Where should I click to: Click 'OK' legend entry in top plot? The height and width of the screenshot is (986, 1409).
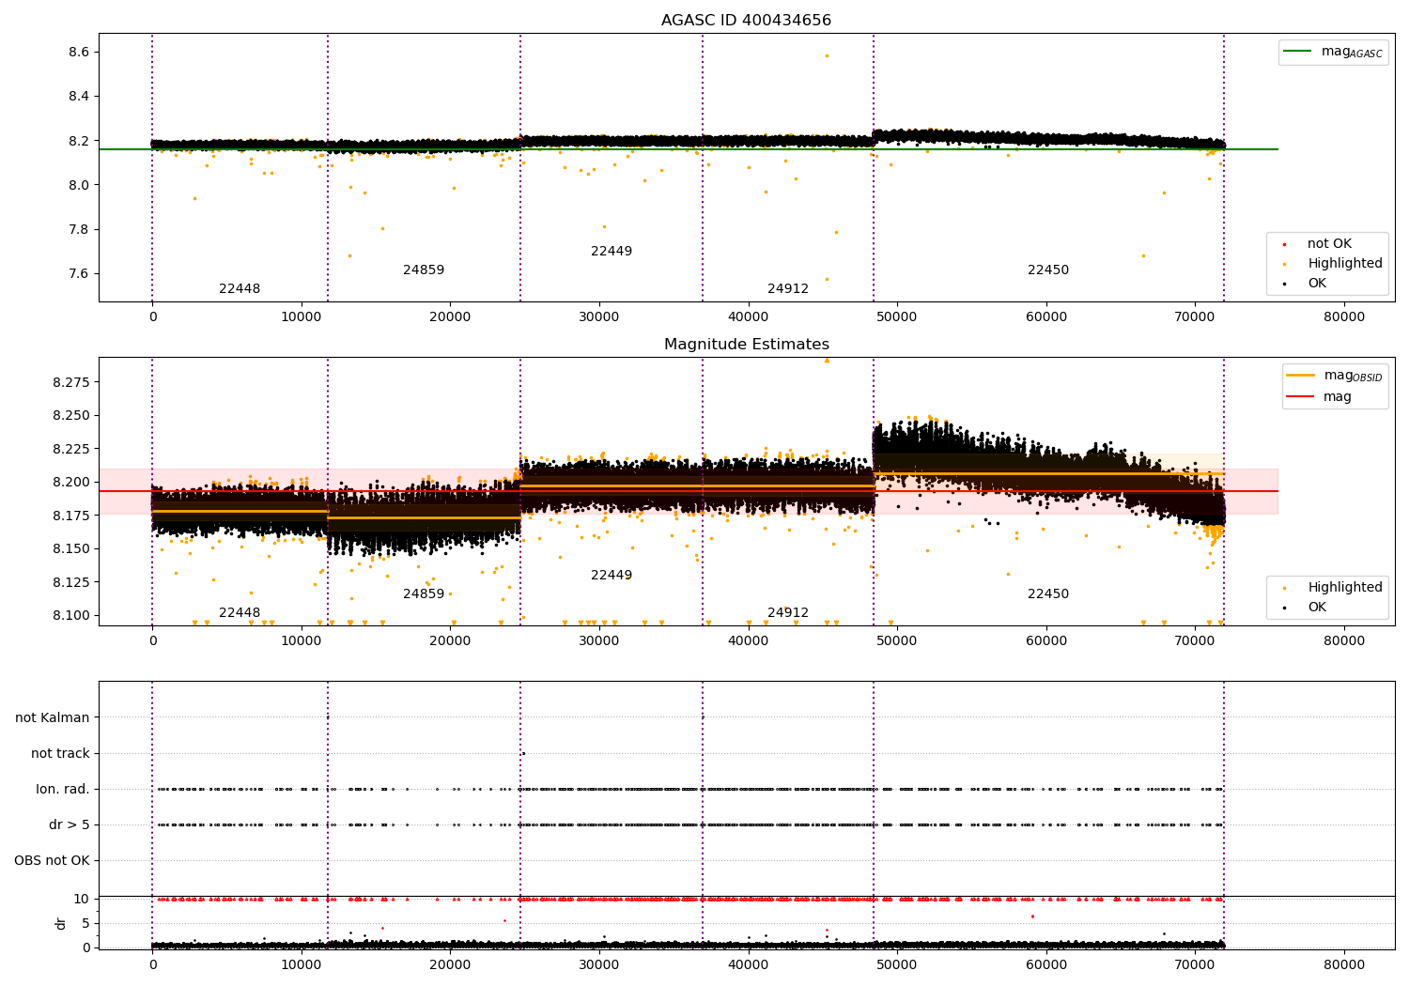1306,284
